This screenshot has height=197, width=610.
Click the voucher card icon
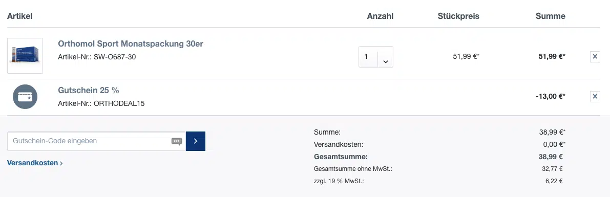pyautogui.click(x=25, y=97)
